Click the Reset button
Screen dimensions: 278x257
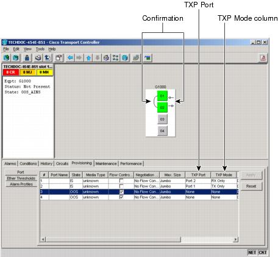(x=251, y=186)
